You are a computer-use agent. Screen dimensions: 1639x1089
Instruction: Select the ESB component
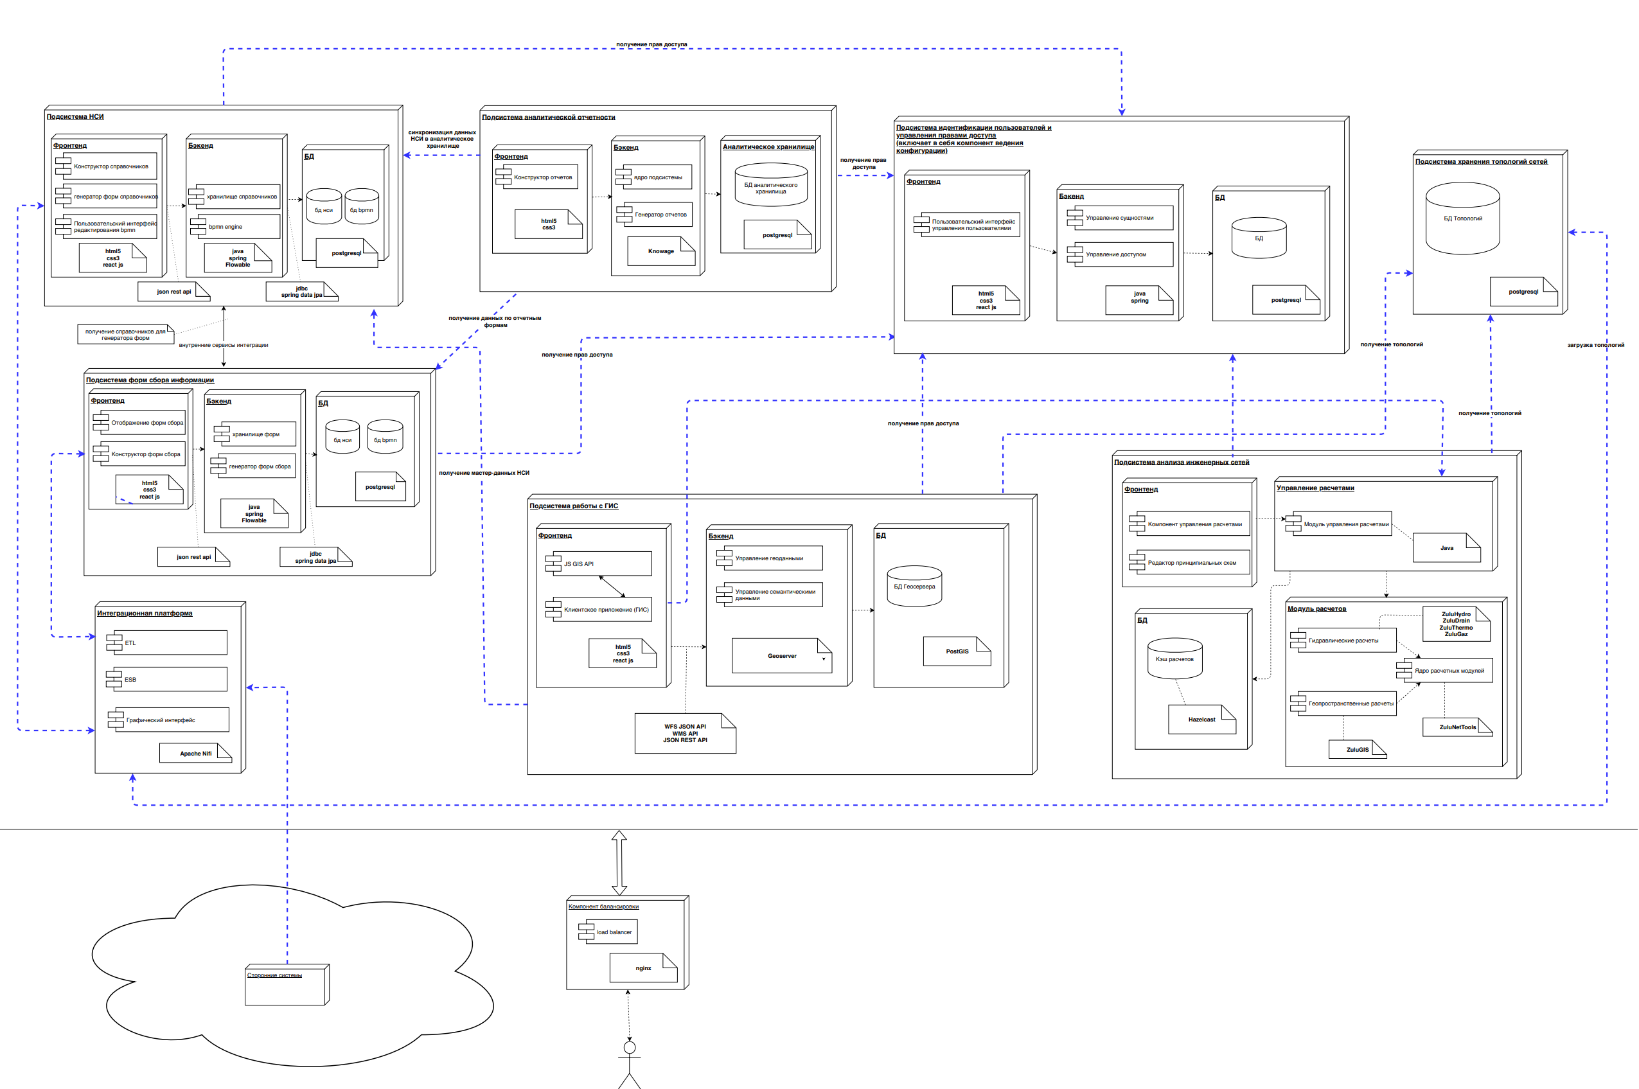(x=166, y=680)
